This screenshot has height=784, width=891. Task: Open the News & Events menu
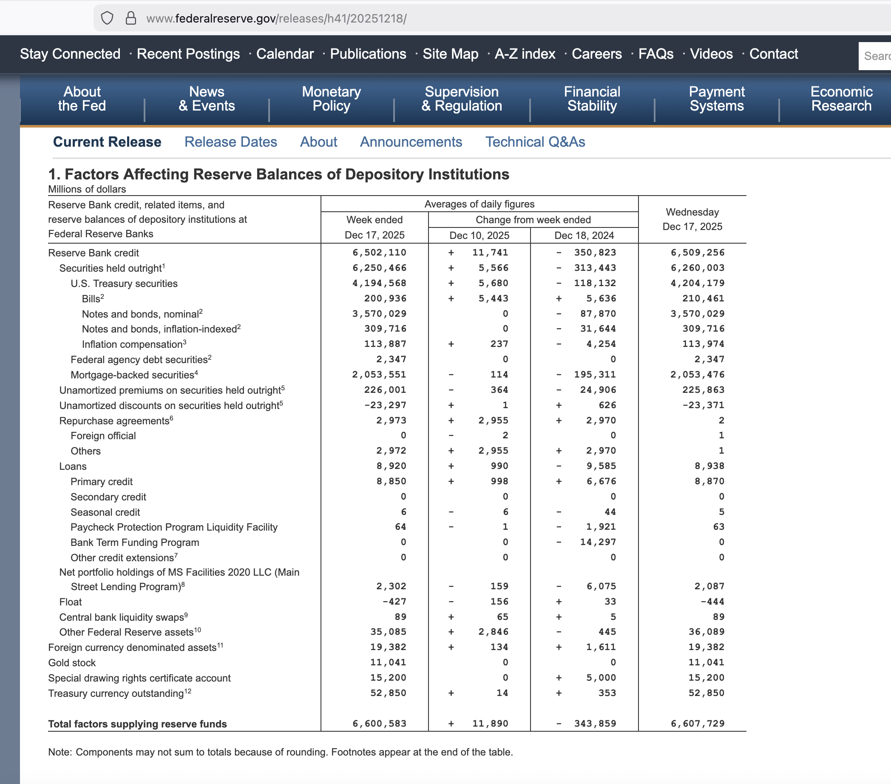pyautogui.click(x=207, y=99)
